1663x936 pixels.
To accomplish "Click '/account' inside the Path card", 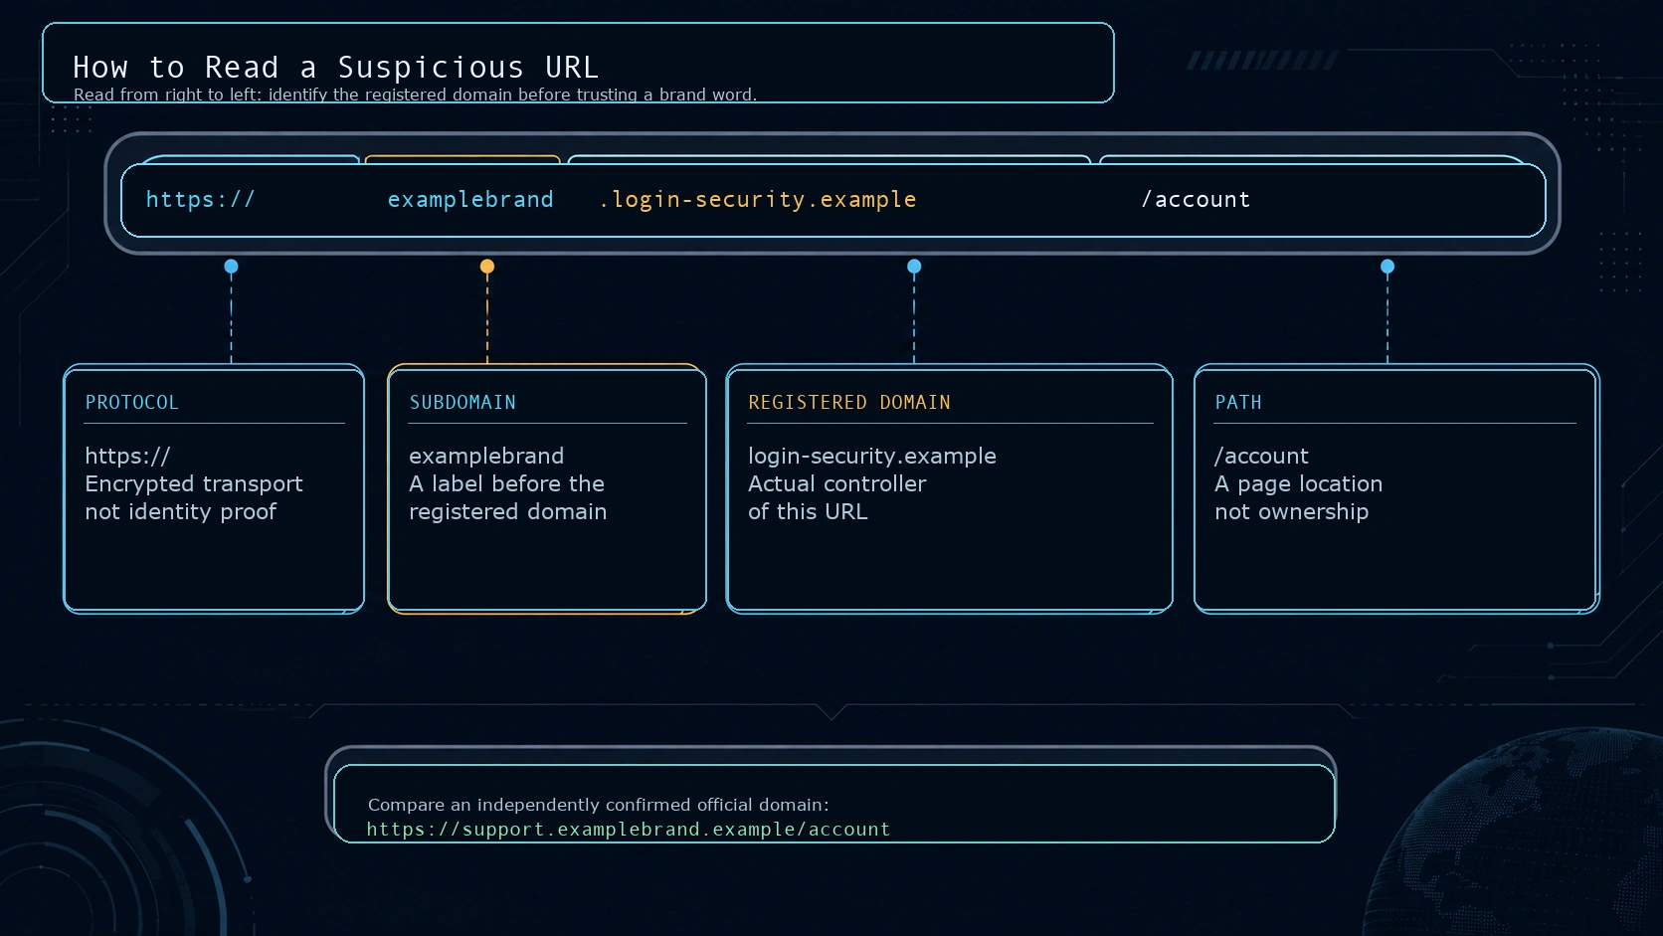I will 1261,456.
